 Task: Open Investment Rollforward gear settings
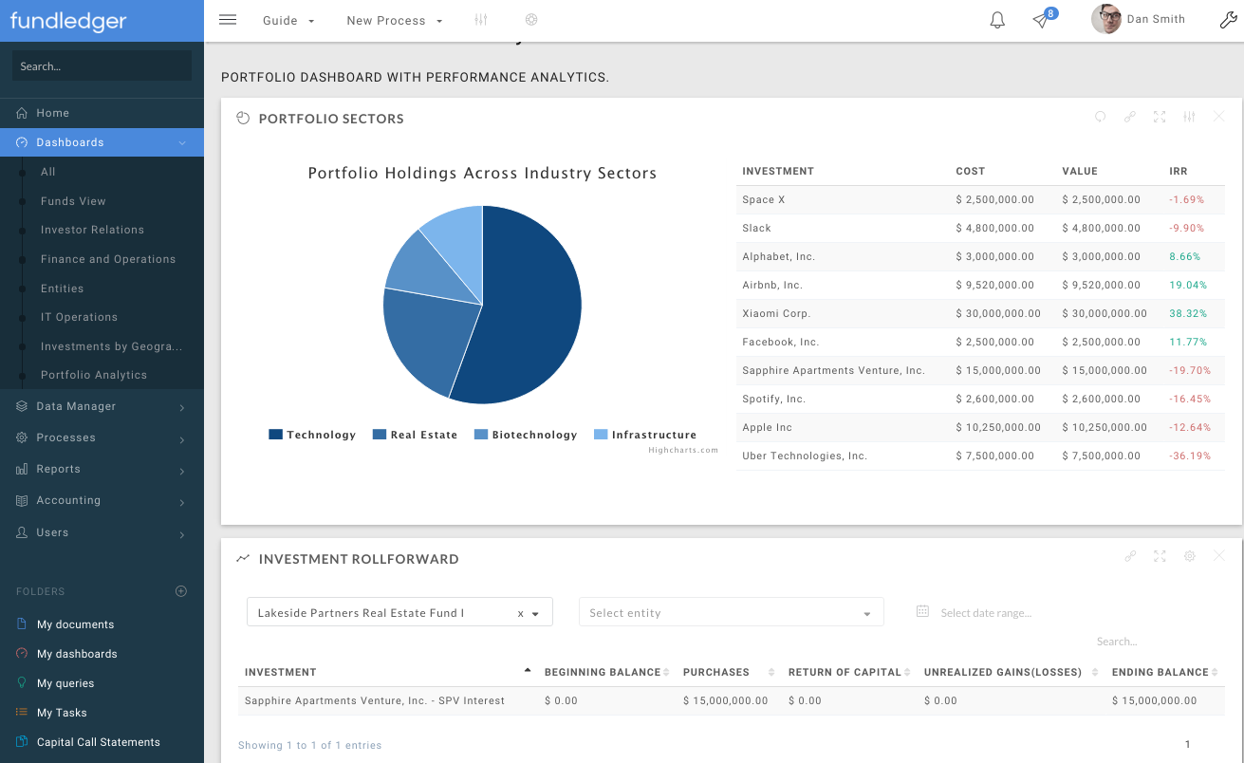click(x=1189, y=556)
